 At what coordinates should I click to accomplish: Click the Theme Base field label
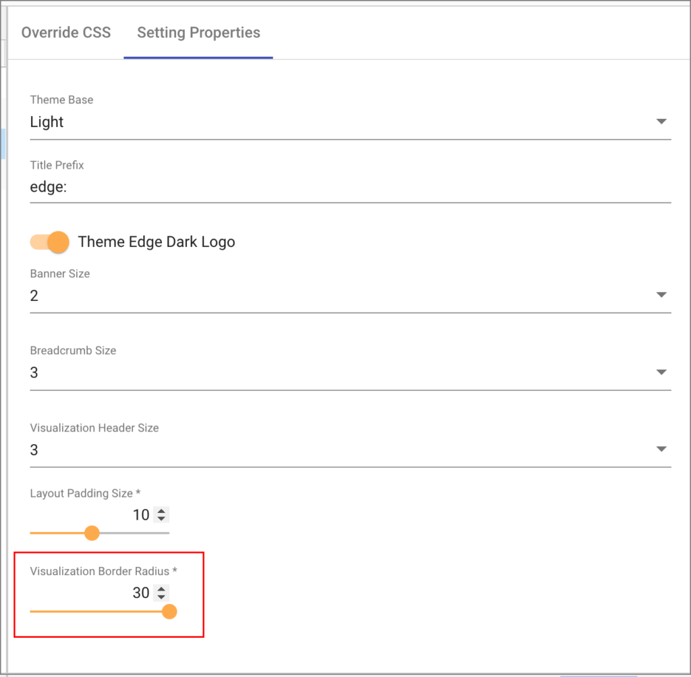click(61, 100)
